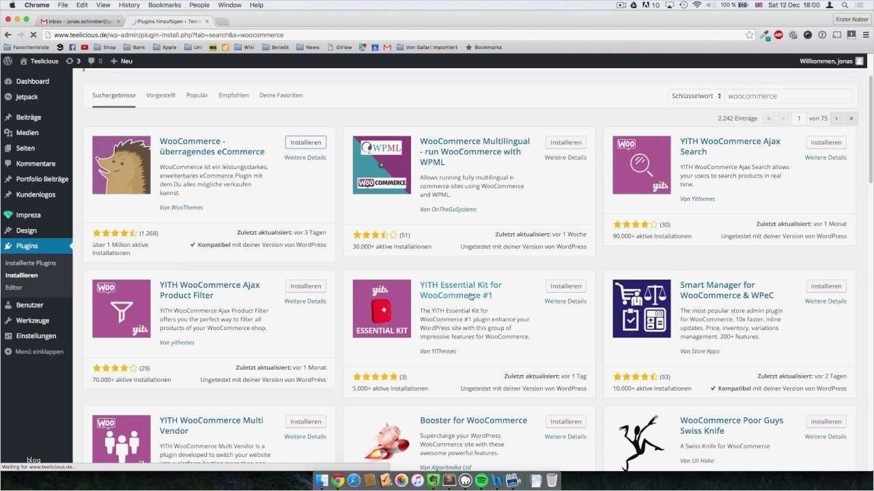Open the Schlüsselwort search type dropdown
The width and height of the screenshot is (874, 491).
695,96
